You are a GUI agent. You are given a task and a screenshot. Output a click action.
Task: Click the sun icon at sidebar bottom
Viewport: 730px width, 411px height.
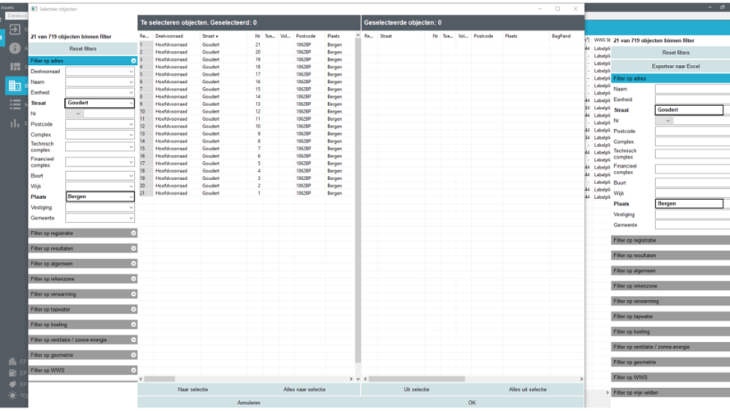tap(12, 395)
